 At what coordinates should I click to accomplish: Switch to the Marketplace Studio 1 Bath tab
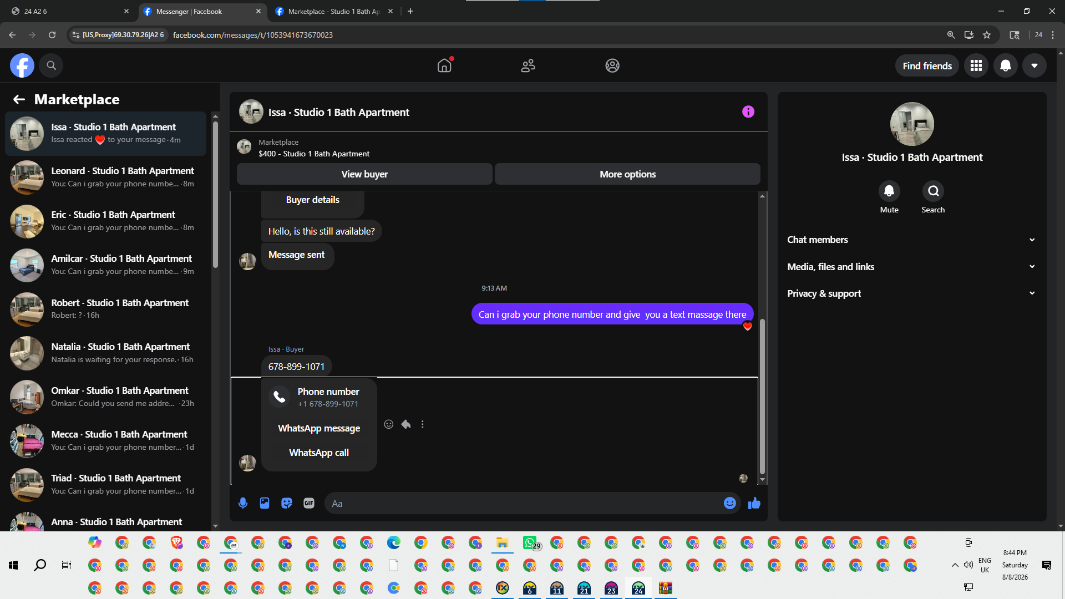click(x=334, y=11)
